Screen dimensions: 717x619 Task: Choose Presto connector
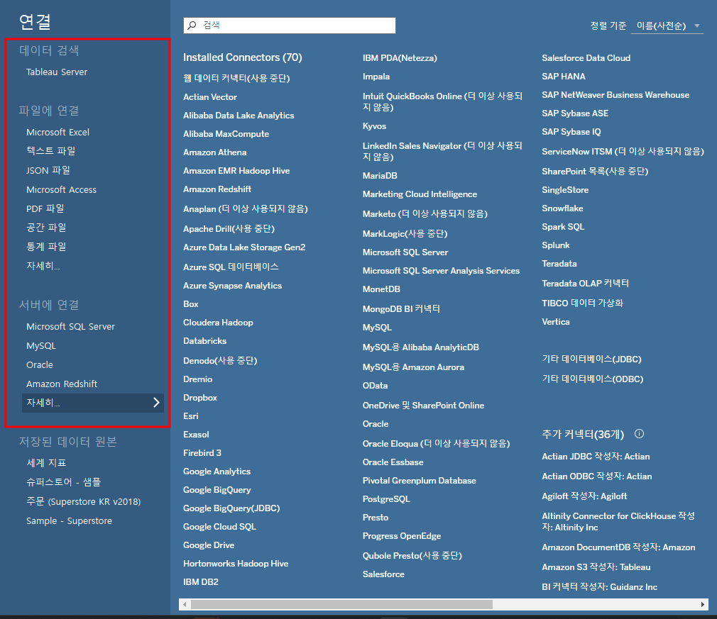376,518
